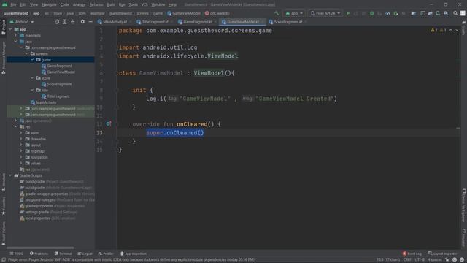Image resolution: width=467 pixels, height=263 pixels.
Task: Open the app run configuration dropdown
Action: [x=294, y=13]
